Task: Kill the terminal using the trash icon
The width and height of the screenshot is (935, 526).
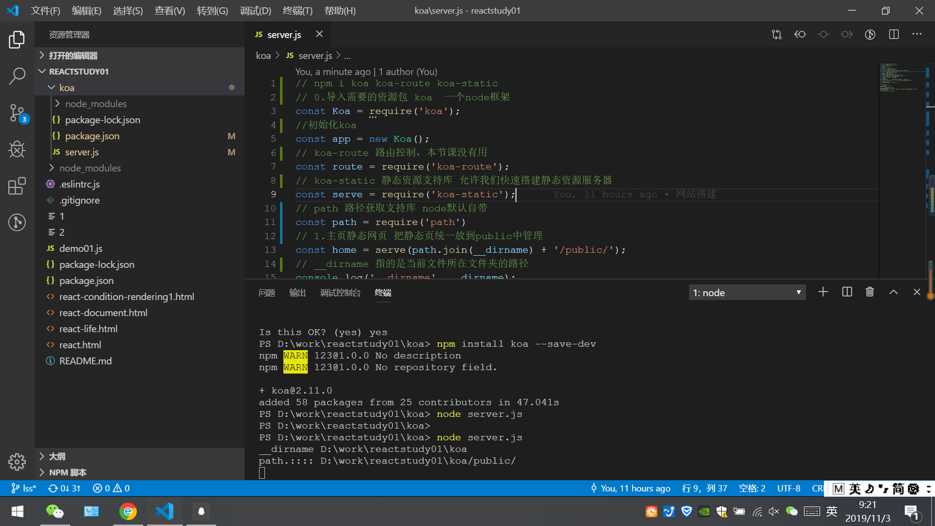Action: point(870,292)
